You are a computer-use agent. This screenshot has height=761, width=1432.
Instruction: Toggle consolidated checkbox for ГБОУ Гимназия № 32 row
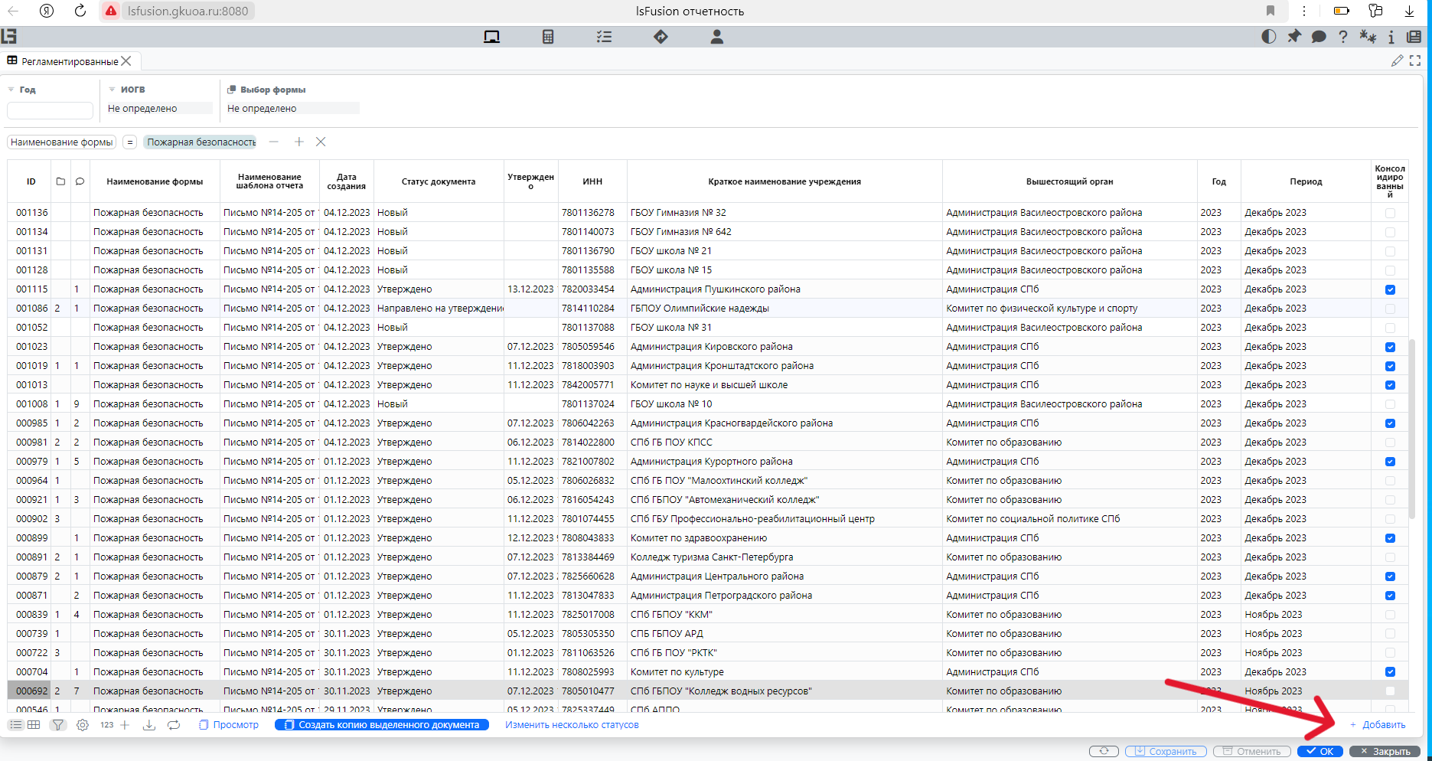pyautogui.click(x=1390, y=213)
